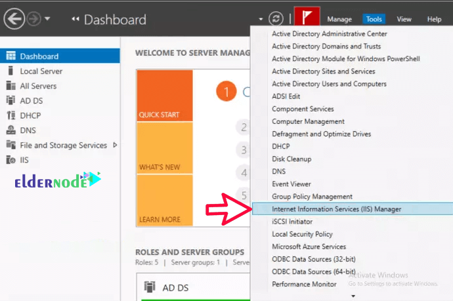Viewport: 453px width, 301px height.
Task: Click the Tools menu scroll-down arrow
Action: (353, 296)
